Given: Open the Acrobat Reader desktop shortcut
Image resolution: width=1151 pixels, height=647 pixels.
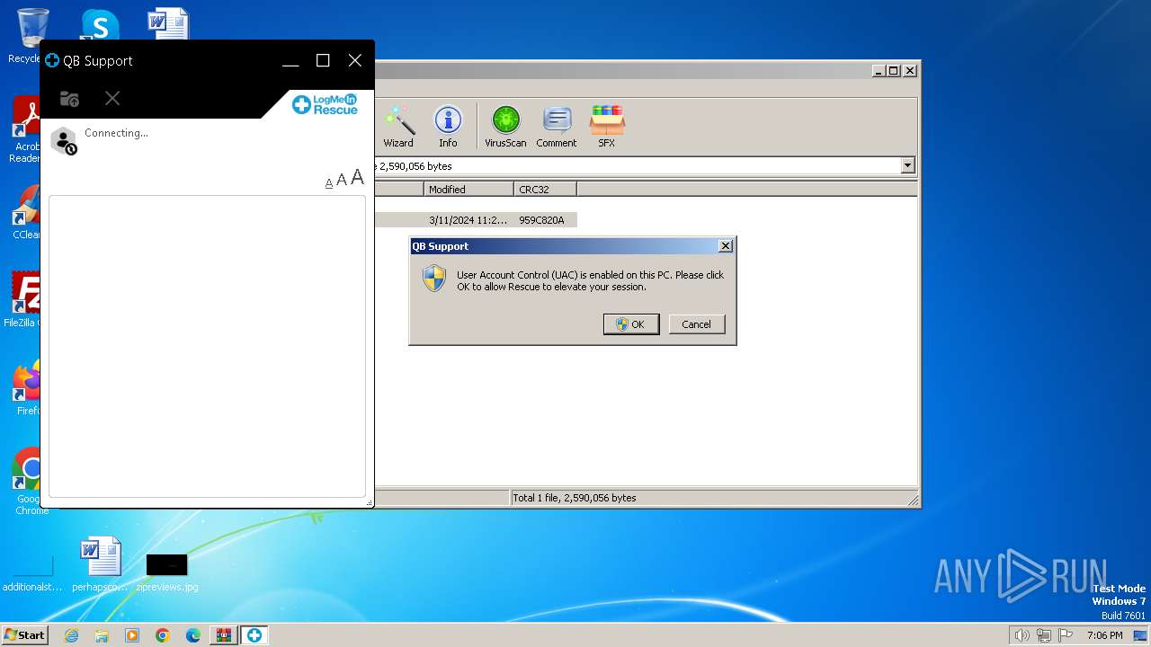Looking at the screenshot, I should 27,130.
